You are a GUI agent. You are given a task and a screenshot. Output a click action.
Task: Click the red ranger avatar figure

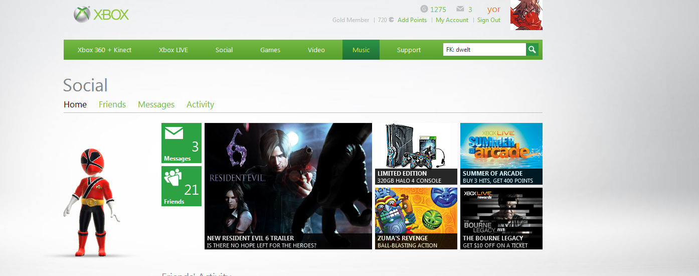tap(92, 202)
